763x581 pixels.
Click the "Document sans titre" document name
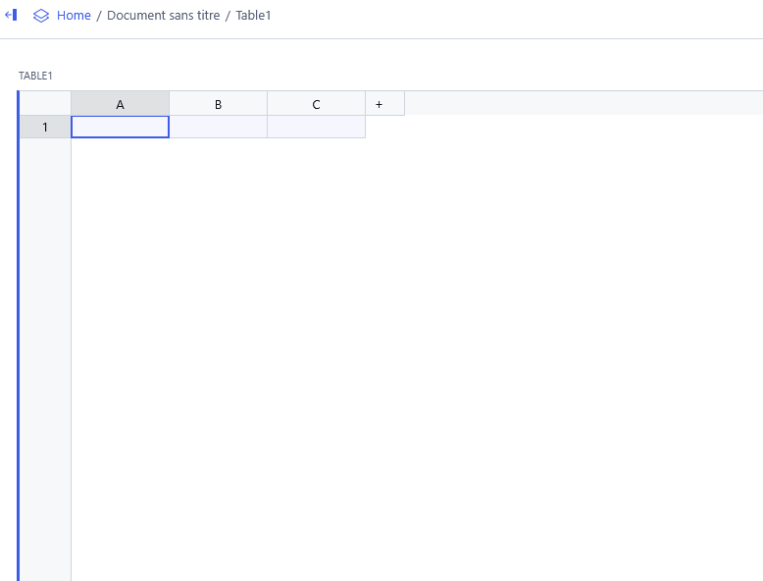point(163,16)
